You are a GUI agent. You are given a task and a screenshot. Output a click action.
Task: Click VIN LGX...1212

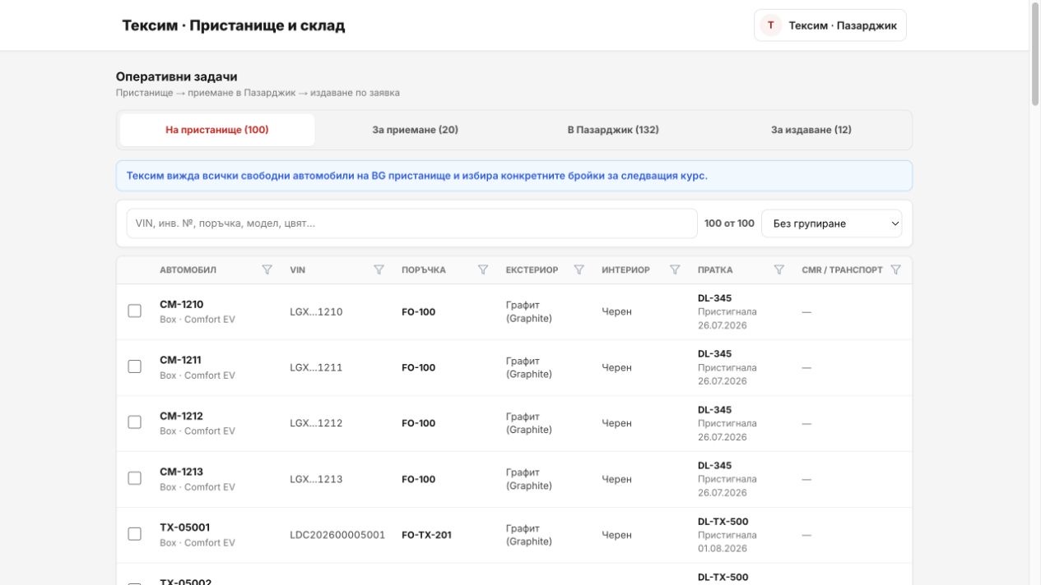(x=316, y=424)
